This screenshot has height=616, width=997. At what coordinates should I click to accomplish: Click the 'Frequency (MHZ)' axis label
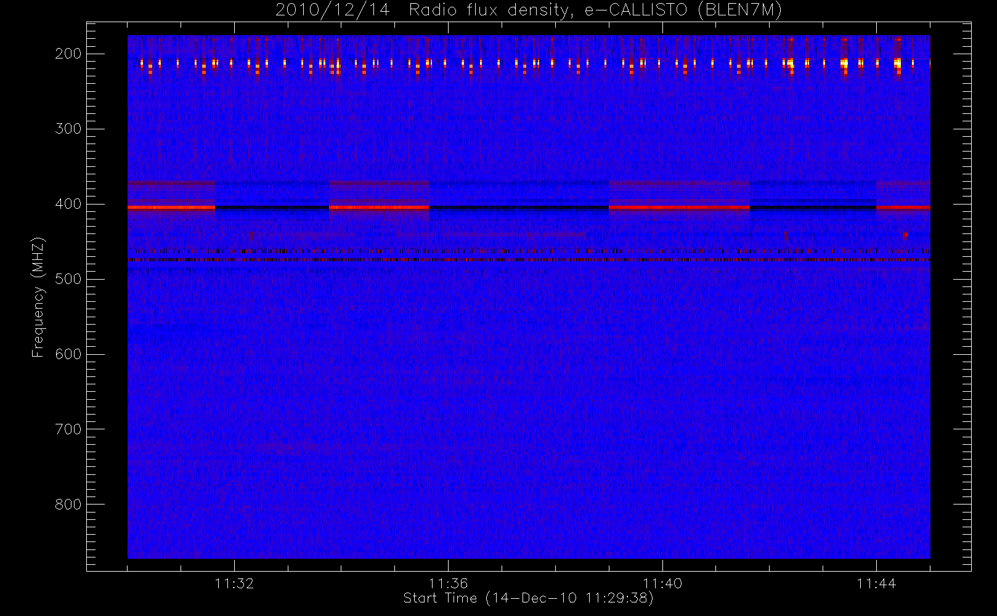coord(38,297)
